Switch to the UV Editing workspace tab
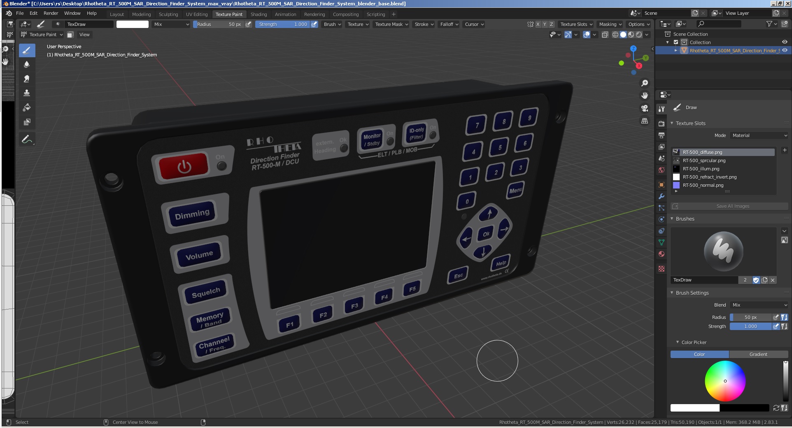Image resolution: width=792 pixels, height=428 pixels. coord(197,14)
